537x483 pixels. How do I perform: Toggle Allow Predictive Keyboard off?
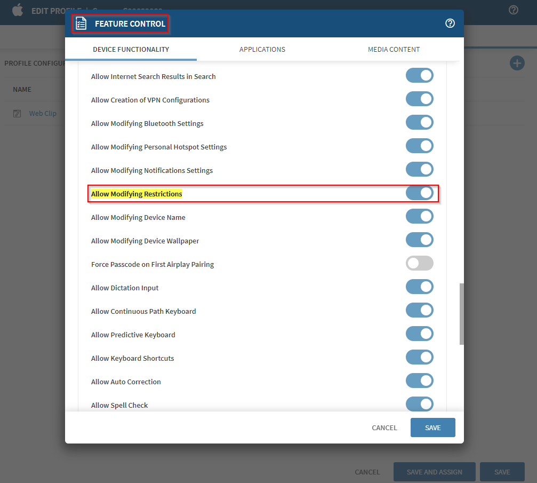click(419, 334)
